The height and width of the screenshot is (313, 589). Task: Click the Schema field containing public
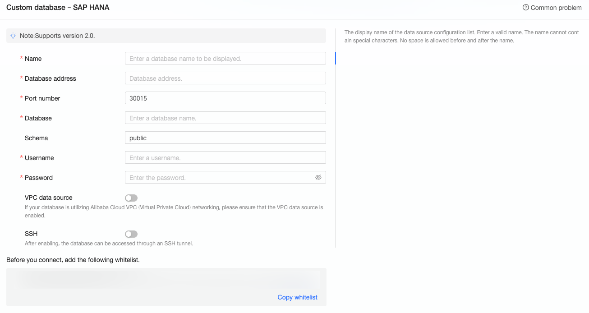point(225,138)
